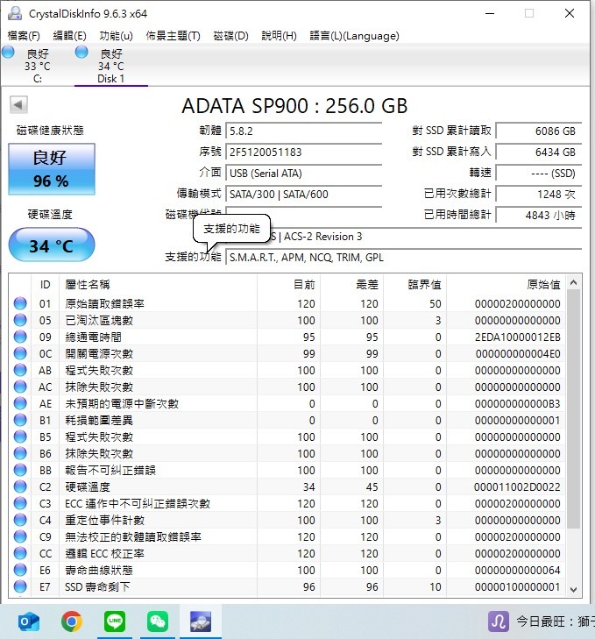
Task: Switch to the C: disk tab
Action: (x=38, y=66)
